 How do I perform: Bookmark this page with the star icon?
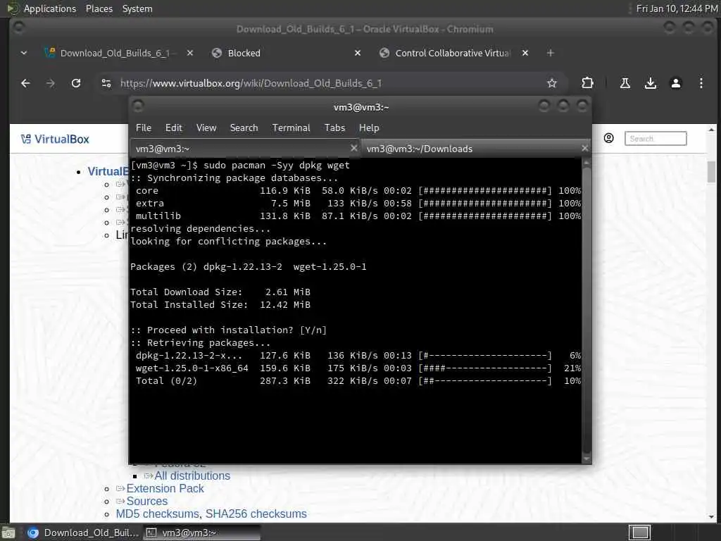pos(552,83)
